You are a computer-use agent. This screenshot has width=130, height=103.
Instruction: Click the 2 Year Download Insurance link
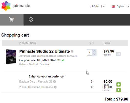(36, 87)
